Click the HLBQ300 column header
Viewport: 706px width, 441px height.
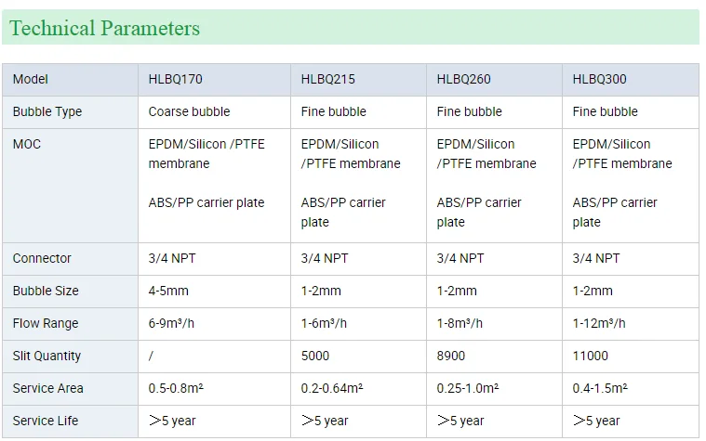[600, 79]
